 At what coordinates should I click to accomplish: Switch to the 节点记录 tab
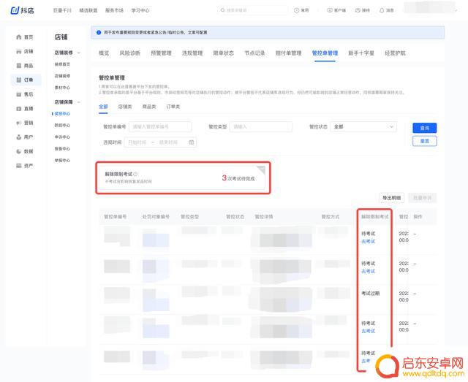(x=254, y=53)
